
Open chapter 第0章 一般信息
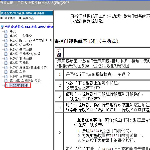tap(21, 36)
